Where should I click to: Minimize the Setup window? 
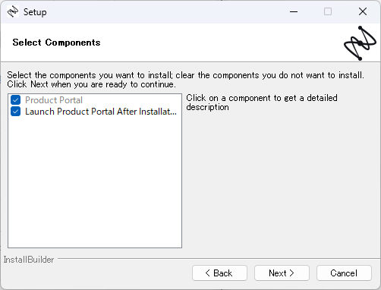tap(294, 11)
